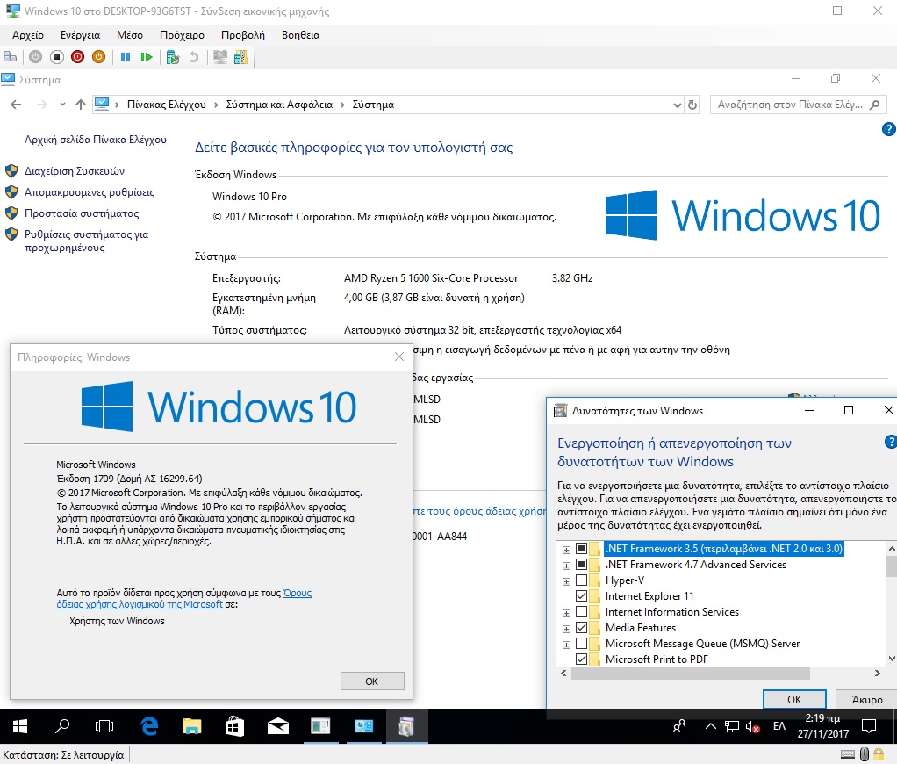Expand the Media Features node
Image resolution: width=897 pixels, height=764 pixels.
point(566,629)
